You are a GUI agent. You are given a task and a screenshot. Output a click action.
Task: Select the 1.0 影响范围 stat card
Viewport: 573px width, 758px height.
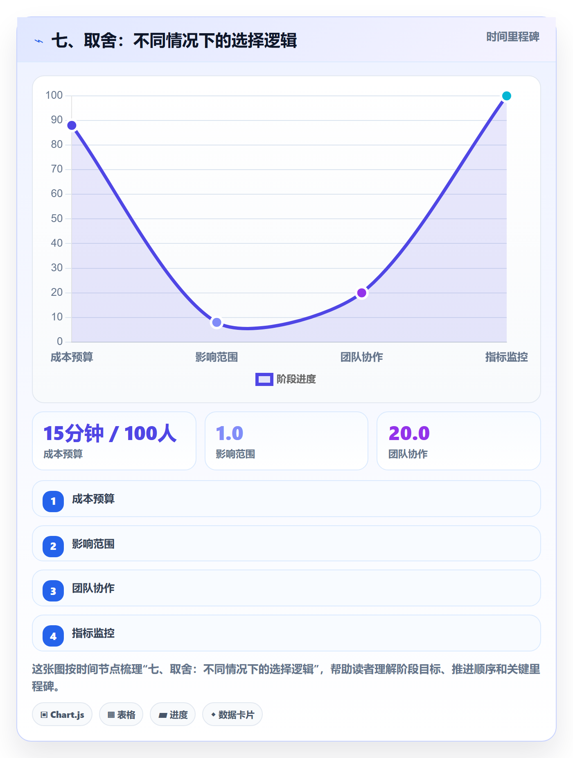pos(286,441)
